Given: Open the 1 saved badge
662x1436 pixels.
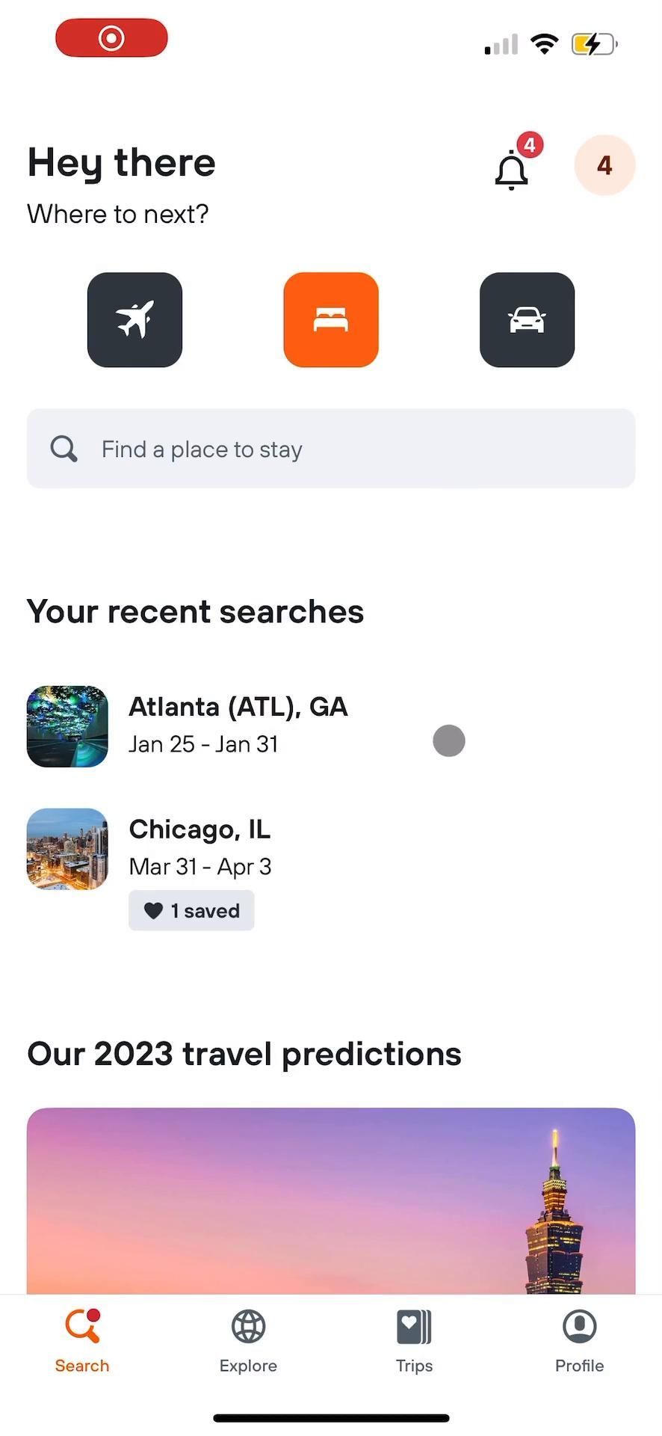Looking at the screenshot, I should click(191, 910).
